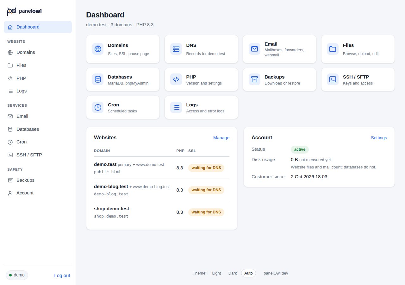Click the envelope icon on Email card
The image size is (405, 285).
coord(254,49)
